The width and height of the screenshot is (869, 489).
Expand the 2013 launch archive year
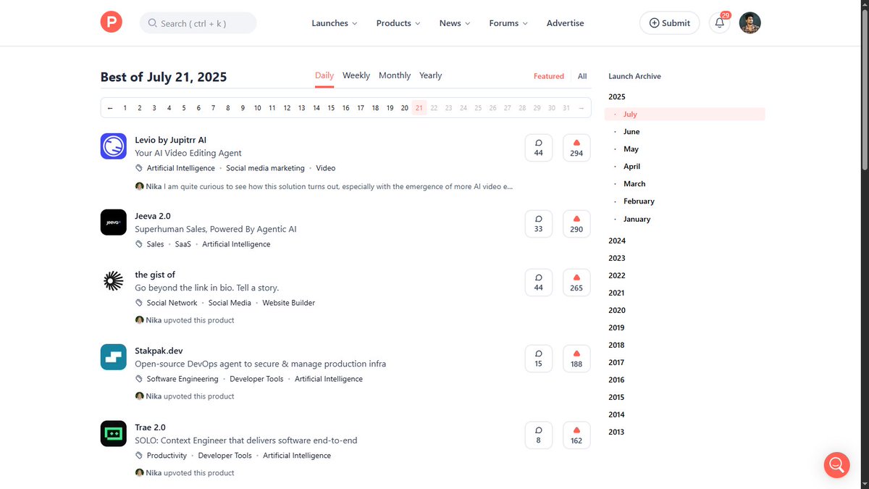617,432
